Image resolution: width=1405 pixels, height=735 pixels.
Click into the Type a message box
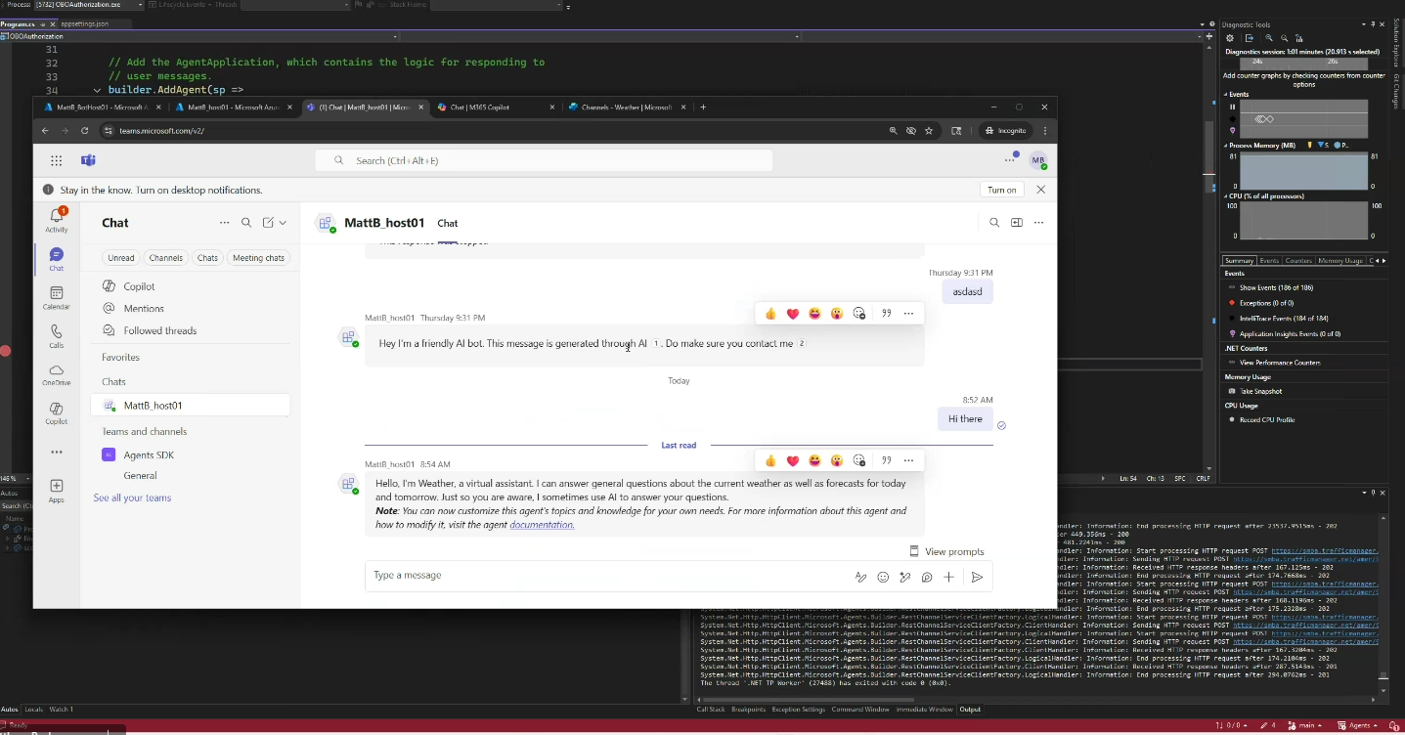coord(606,576)
